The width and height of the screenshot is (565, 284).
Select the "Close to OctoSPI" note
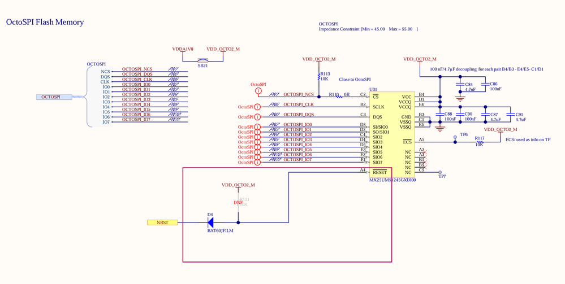coord(355,80)
